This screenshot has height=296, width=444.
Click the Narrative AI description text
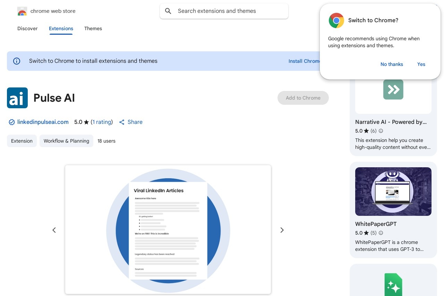pyautogui.click(x=393, y=144)
